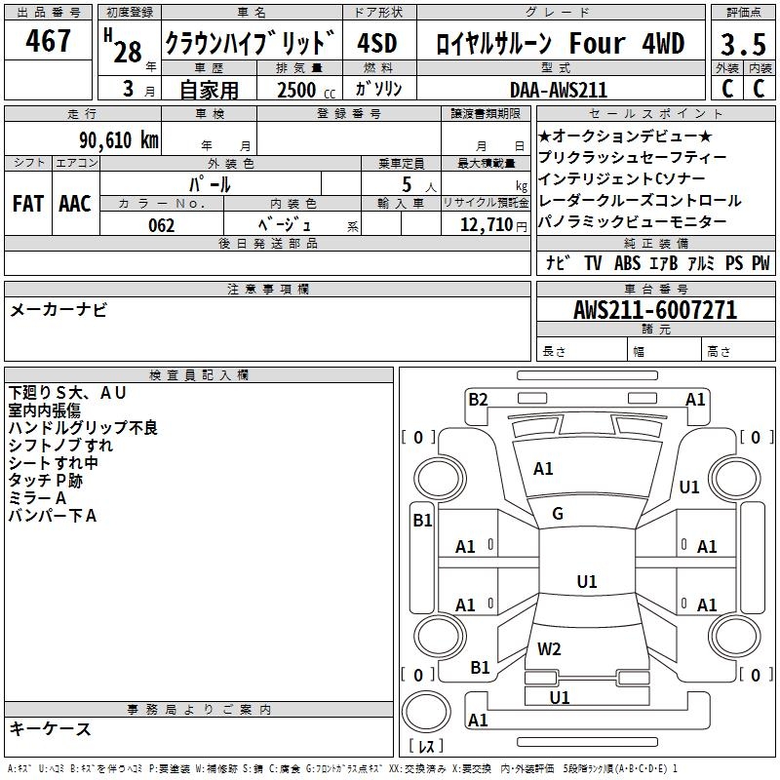
Task: Click the chassis number AWS211-6007271
Action: click(654, 310)
